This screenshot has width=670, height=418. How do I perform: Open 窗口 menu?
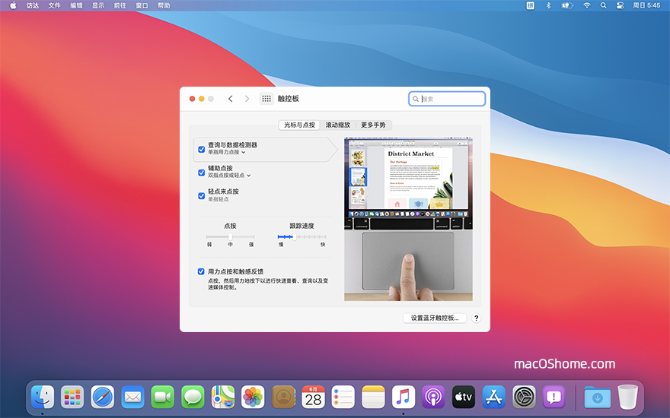[x=142, y=5]
